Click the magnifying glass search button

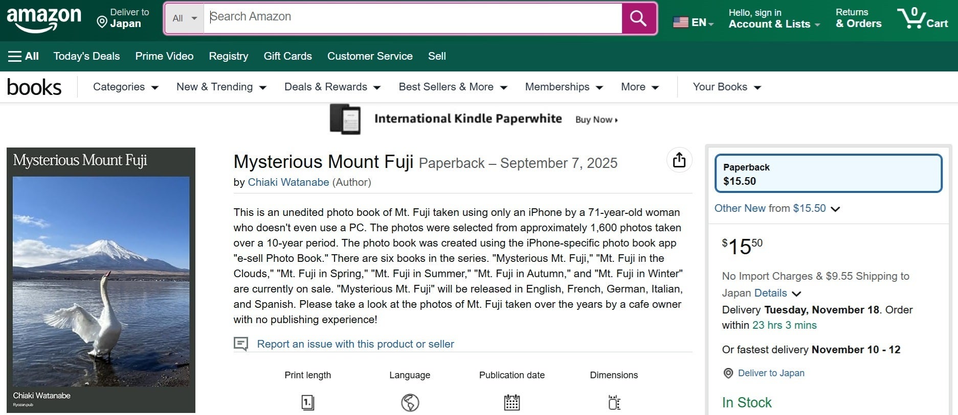click(638, 18)
